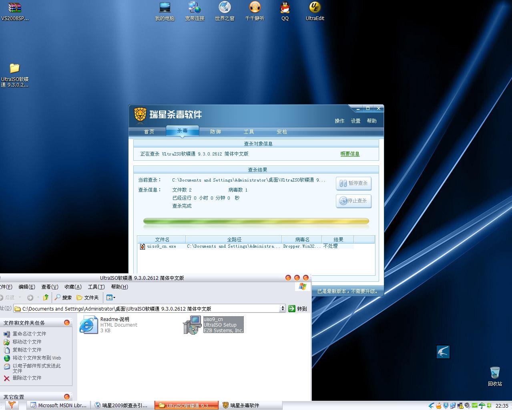Collapse the 文件和文件夹任务 panel
Screen dimensions: 512x410
point(67,323)
